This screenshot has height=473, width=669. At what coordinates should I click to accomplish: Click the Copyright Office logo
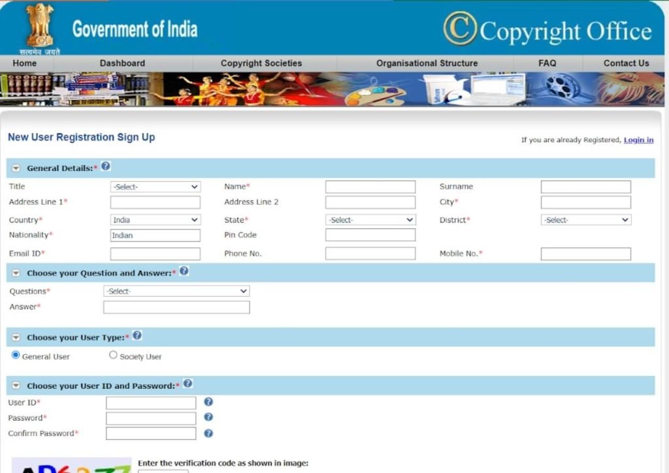coord(547,29)
